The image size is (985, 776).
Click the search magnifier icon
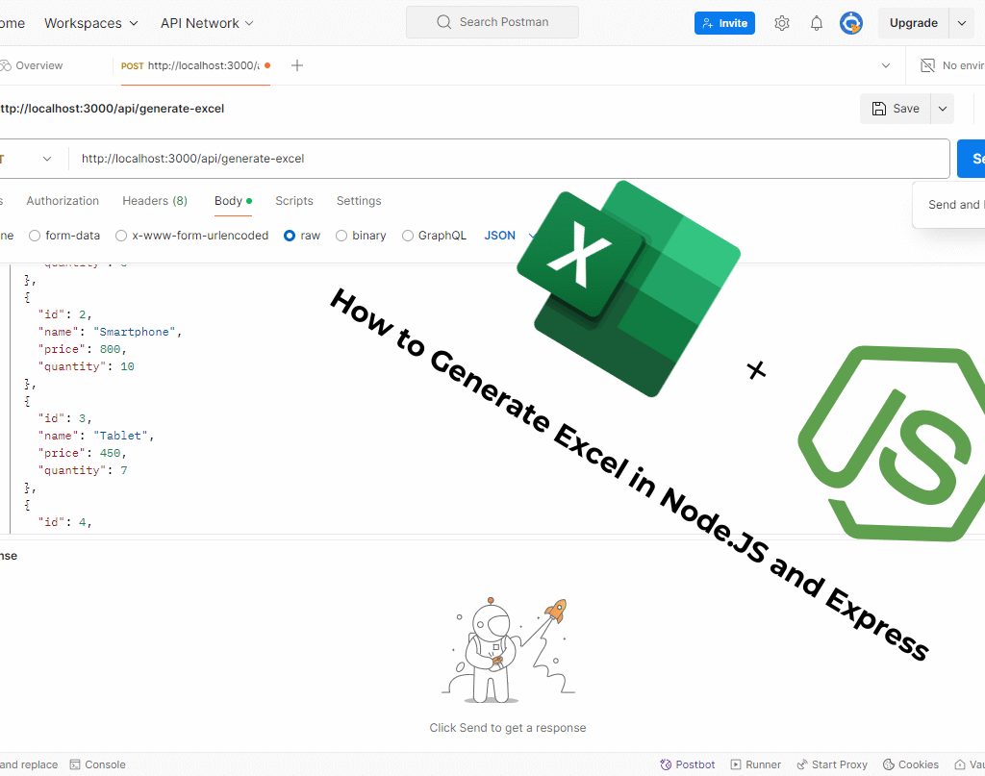click(x=444, y=22)
